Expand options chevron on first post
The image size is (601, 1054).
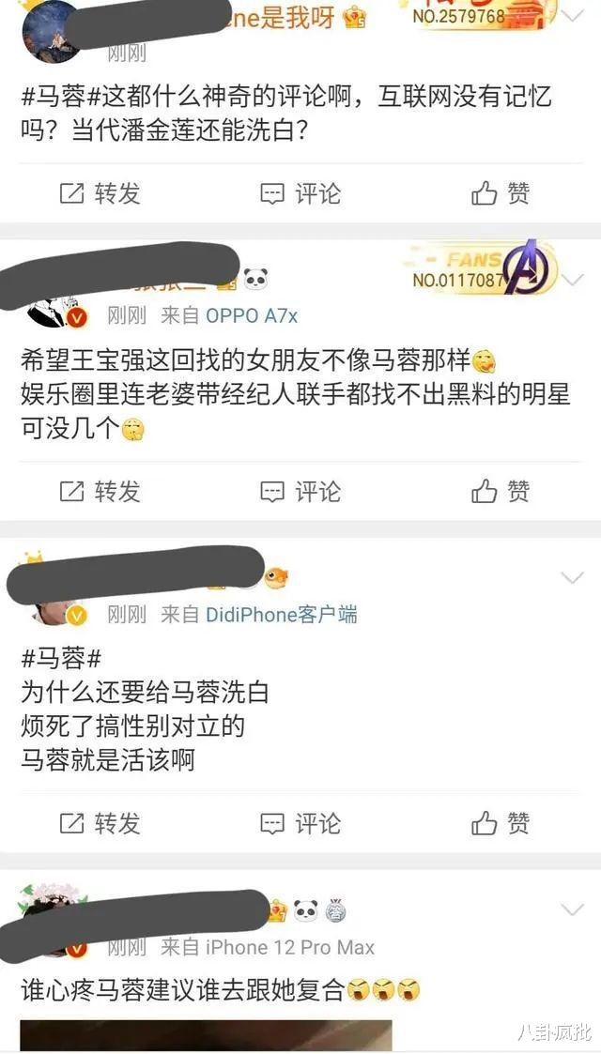click(x=572, y=15)
